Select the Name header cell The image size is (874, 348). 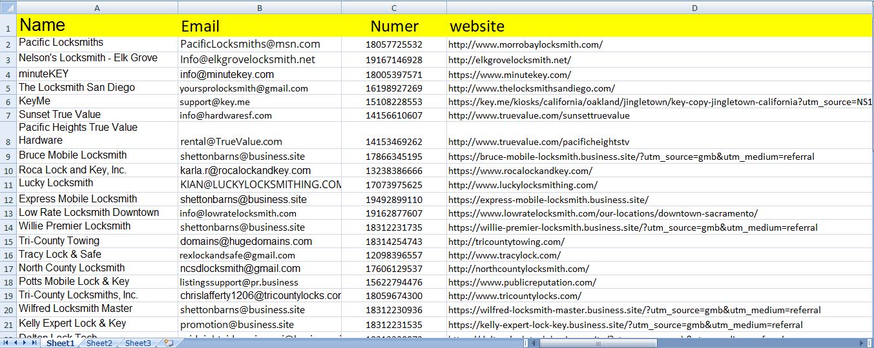click(x=97, y=26)
